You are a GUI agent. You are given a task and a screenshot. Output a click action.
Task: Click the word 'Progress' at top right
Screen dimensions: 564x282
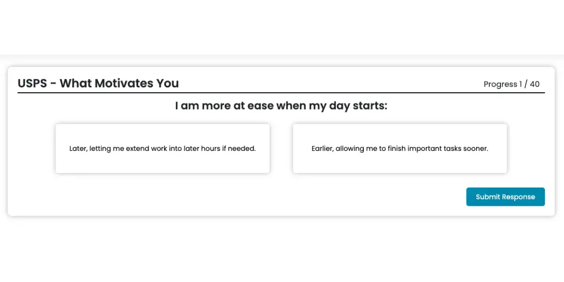500,84
